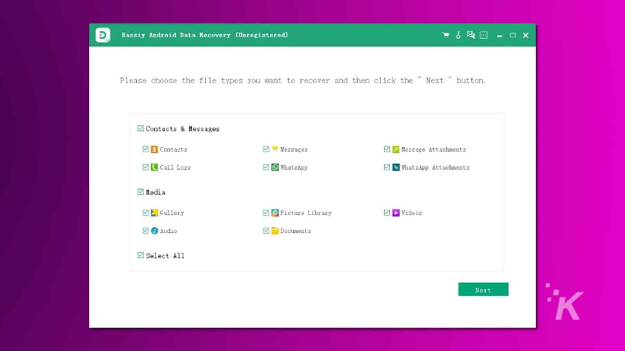Click the Gallery picture icon

coord(154,213)
